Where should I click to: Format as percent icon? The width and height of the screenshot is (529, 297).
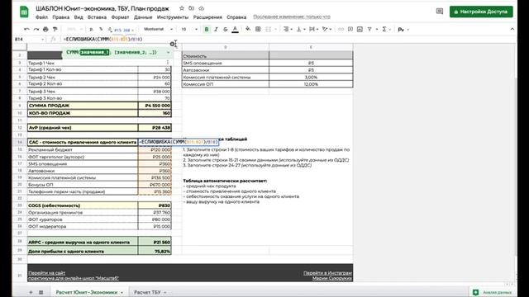point(101,30)
